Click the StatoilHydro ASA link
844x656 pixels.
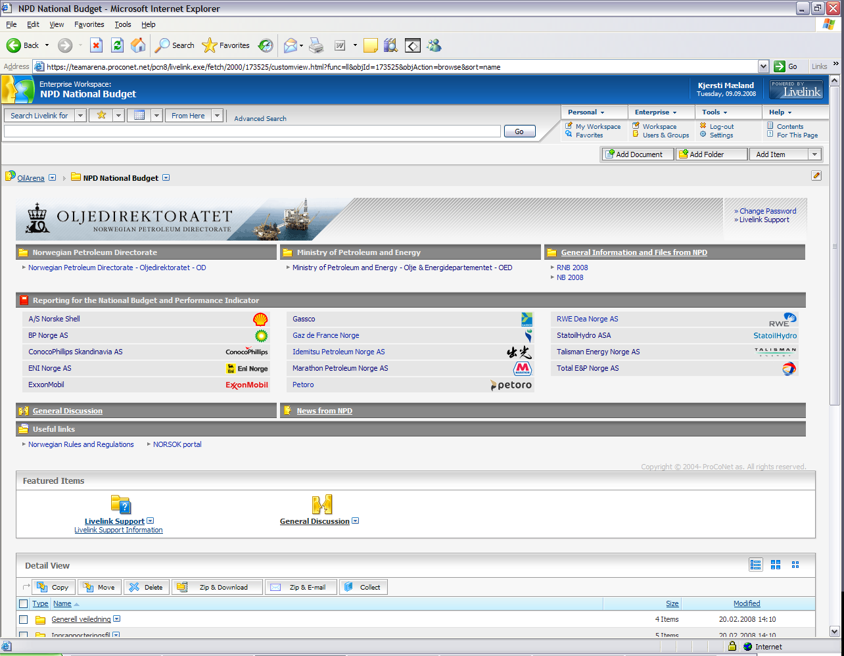[x=584, y=336]
